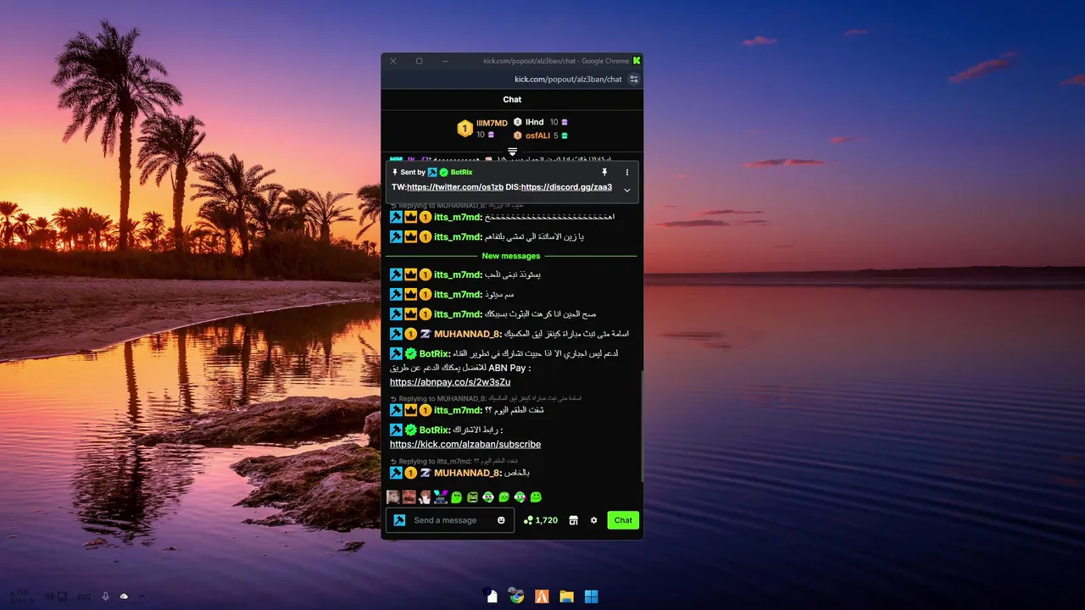Insert the green clown face emote

pos(488,497)
